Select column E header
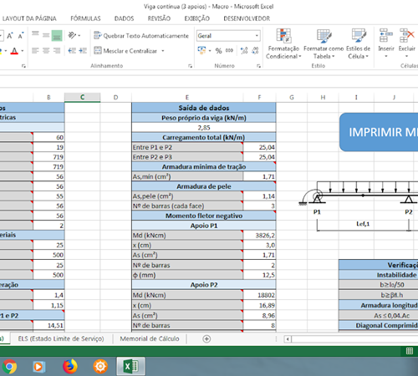 pos(187,97)
